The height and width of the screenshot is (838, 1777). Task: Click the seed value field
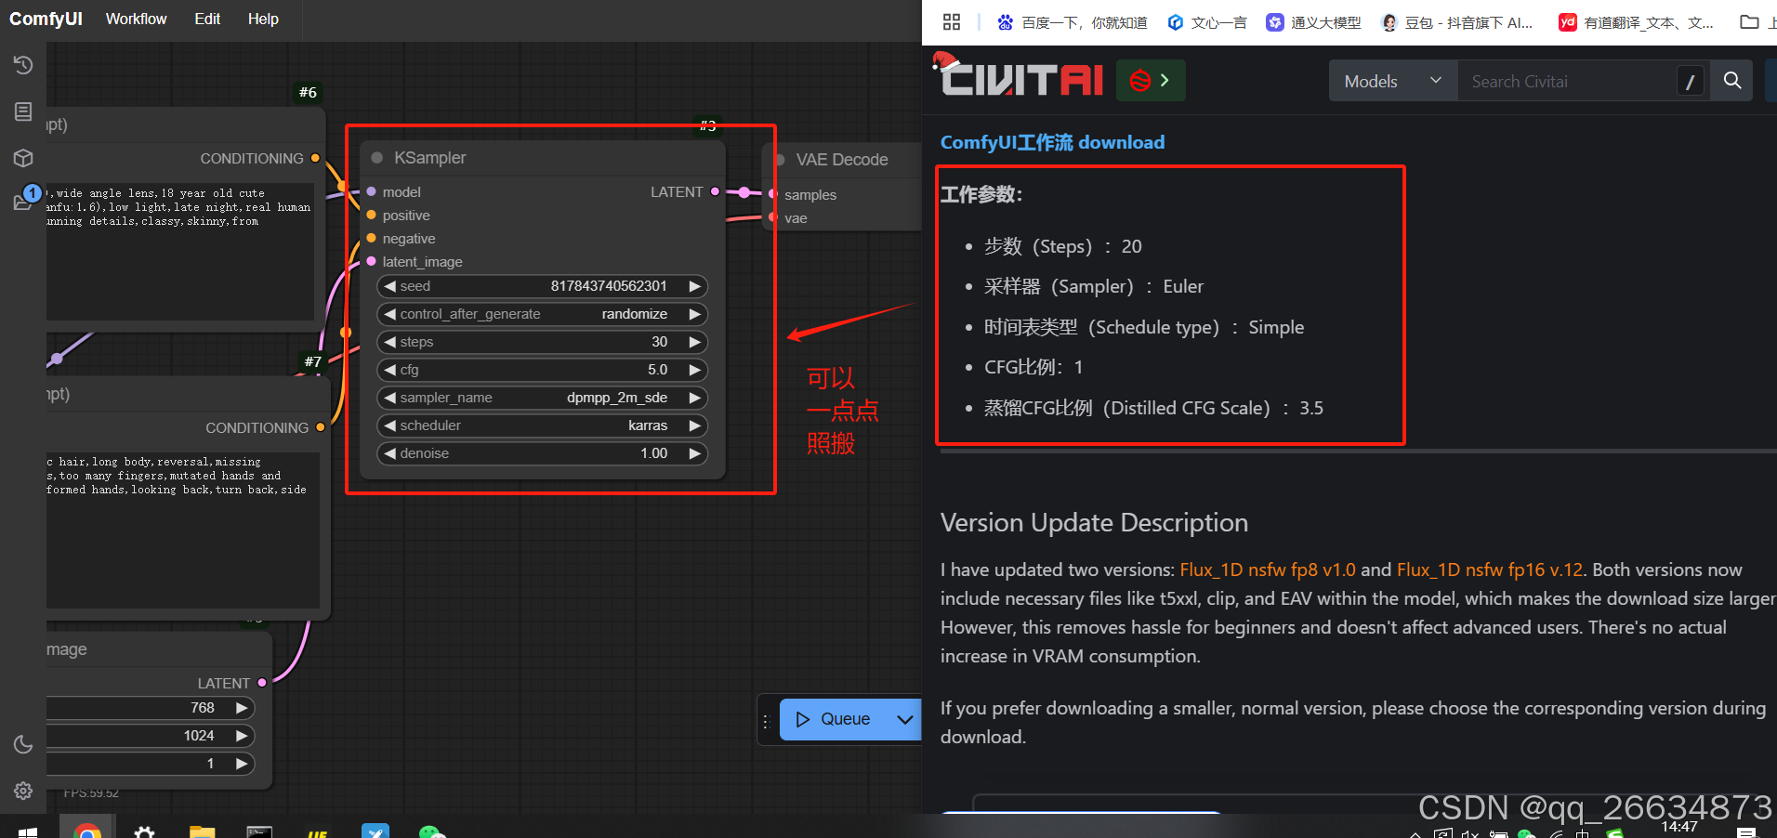(543, 286)
